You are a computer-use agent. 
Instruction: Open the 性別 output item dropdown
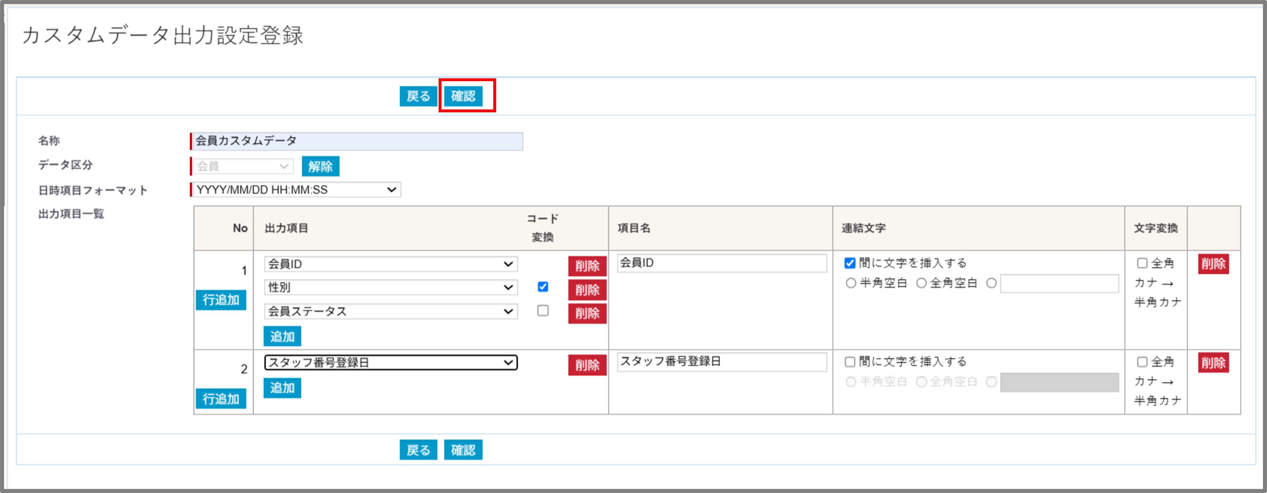pos(391,287)
